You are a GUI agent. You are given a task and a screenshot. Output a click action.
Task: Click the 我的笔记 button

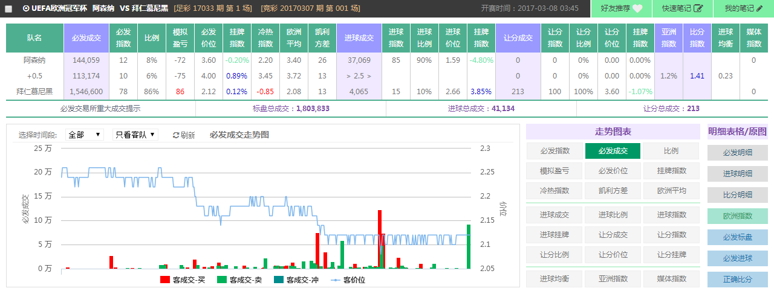coord(744,8)
